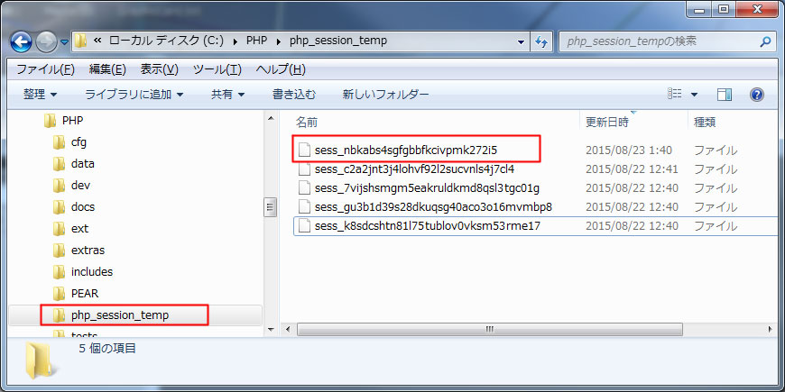Toggle the preview pane icon
The width and height of the screenshot is (785, 392).
coord(725,94)
